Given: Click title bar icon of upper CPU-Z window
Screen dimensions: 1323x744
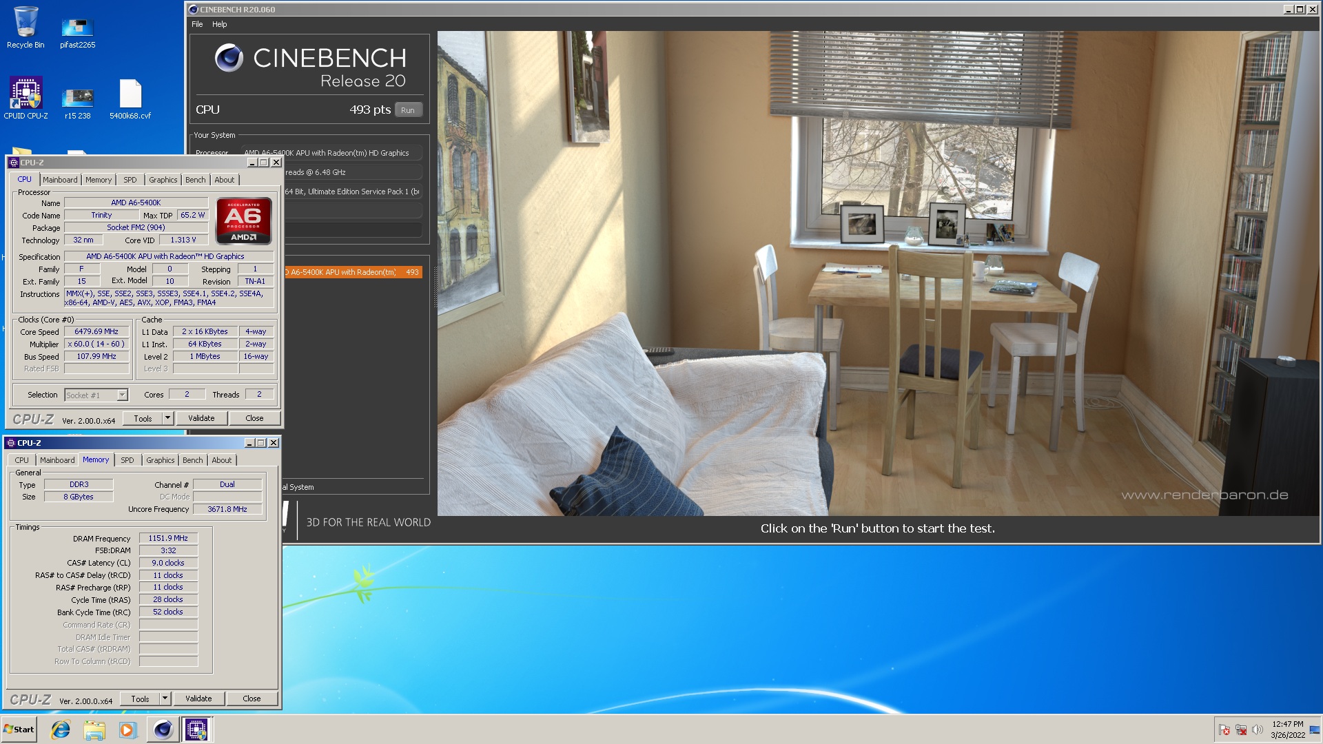Looking at the screenshot, I should 14,163.
